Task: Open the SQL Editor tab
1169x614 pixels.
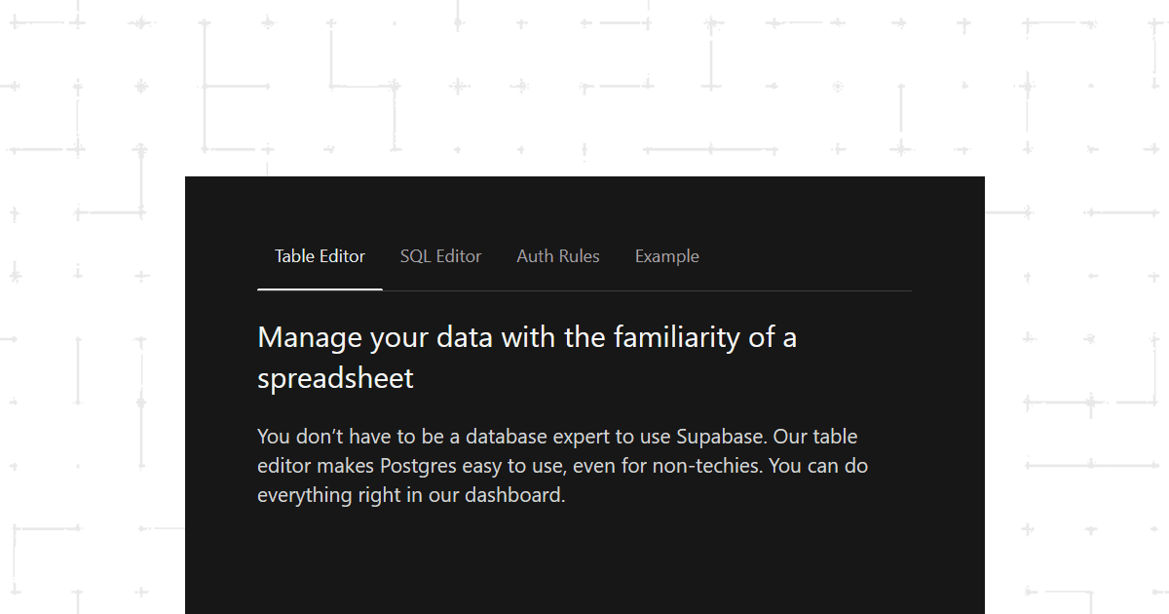Action: tap(440, 256)
